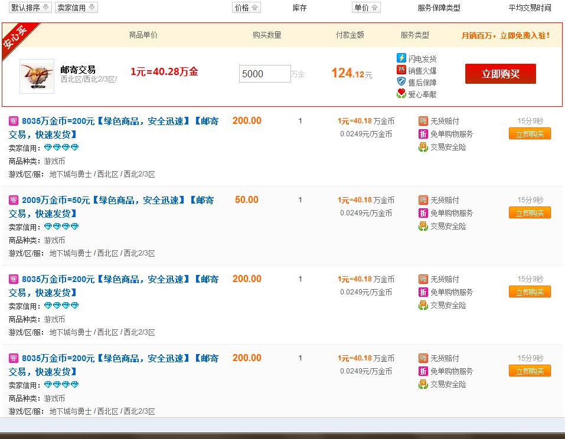Click the orange 立即购买 button on first listing

click(x=530, y=133)
